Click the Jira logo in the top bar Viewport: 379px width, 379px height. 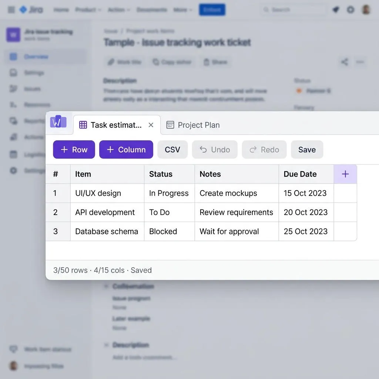tap(31, 10)
